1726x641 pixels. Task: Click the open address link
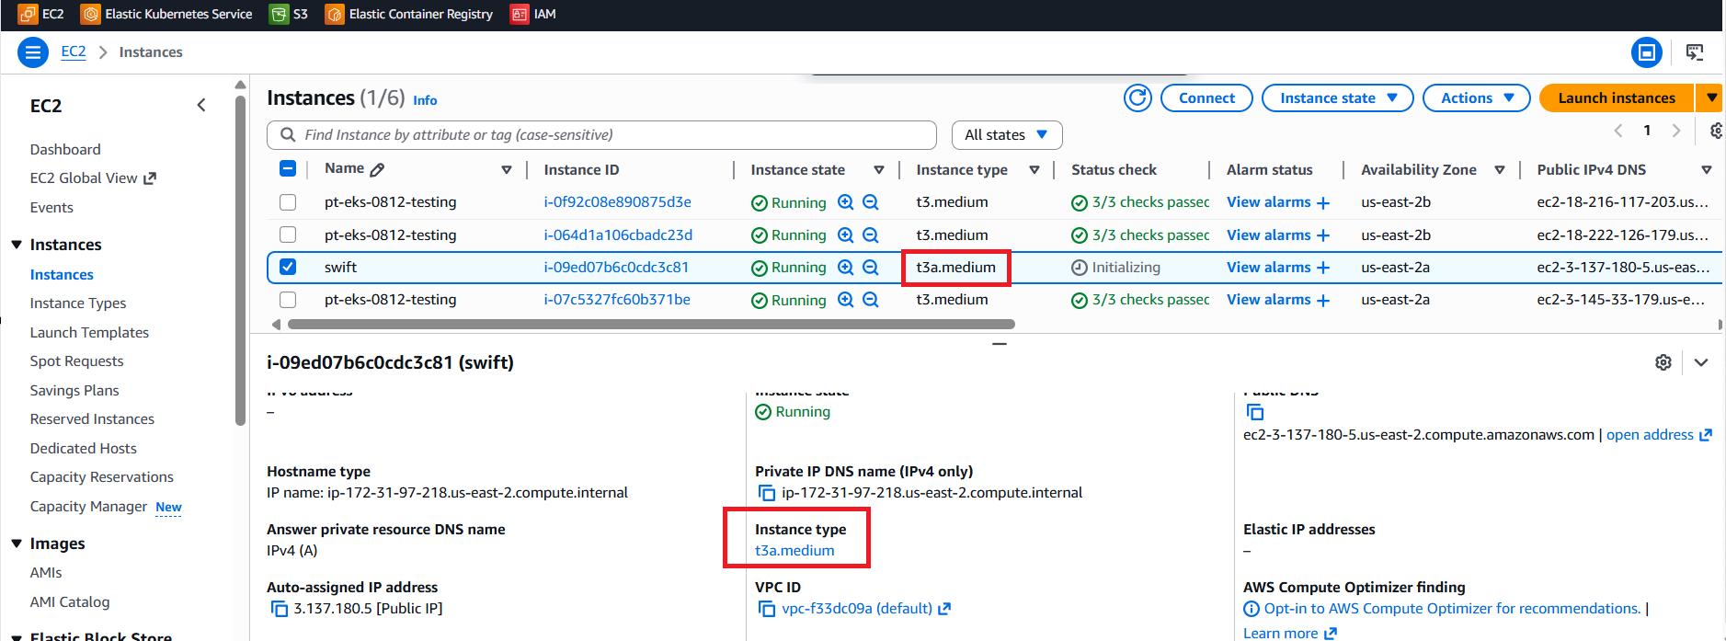1659,435
